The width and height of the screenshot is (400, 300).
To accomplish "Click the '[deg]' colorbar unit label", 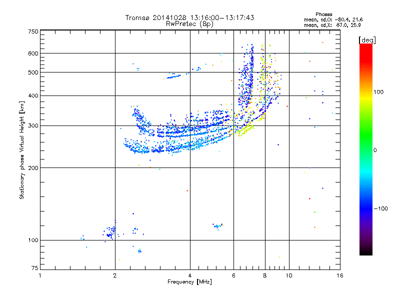I will 367,40.
